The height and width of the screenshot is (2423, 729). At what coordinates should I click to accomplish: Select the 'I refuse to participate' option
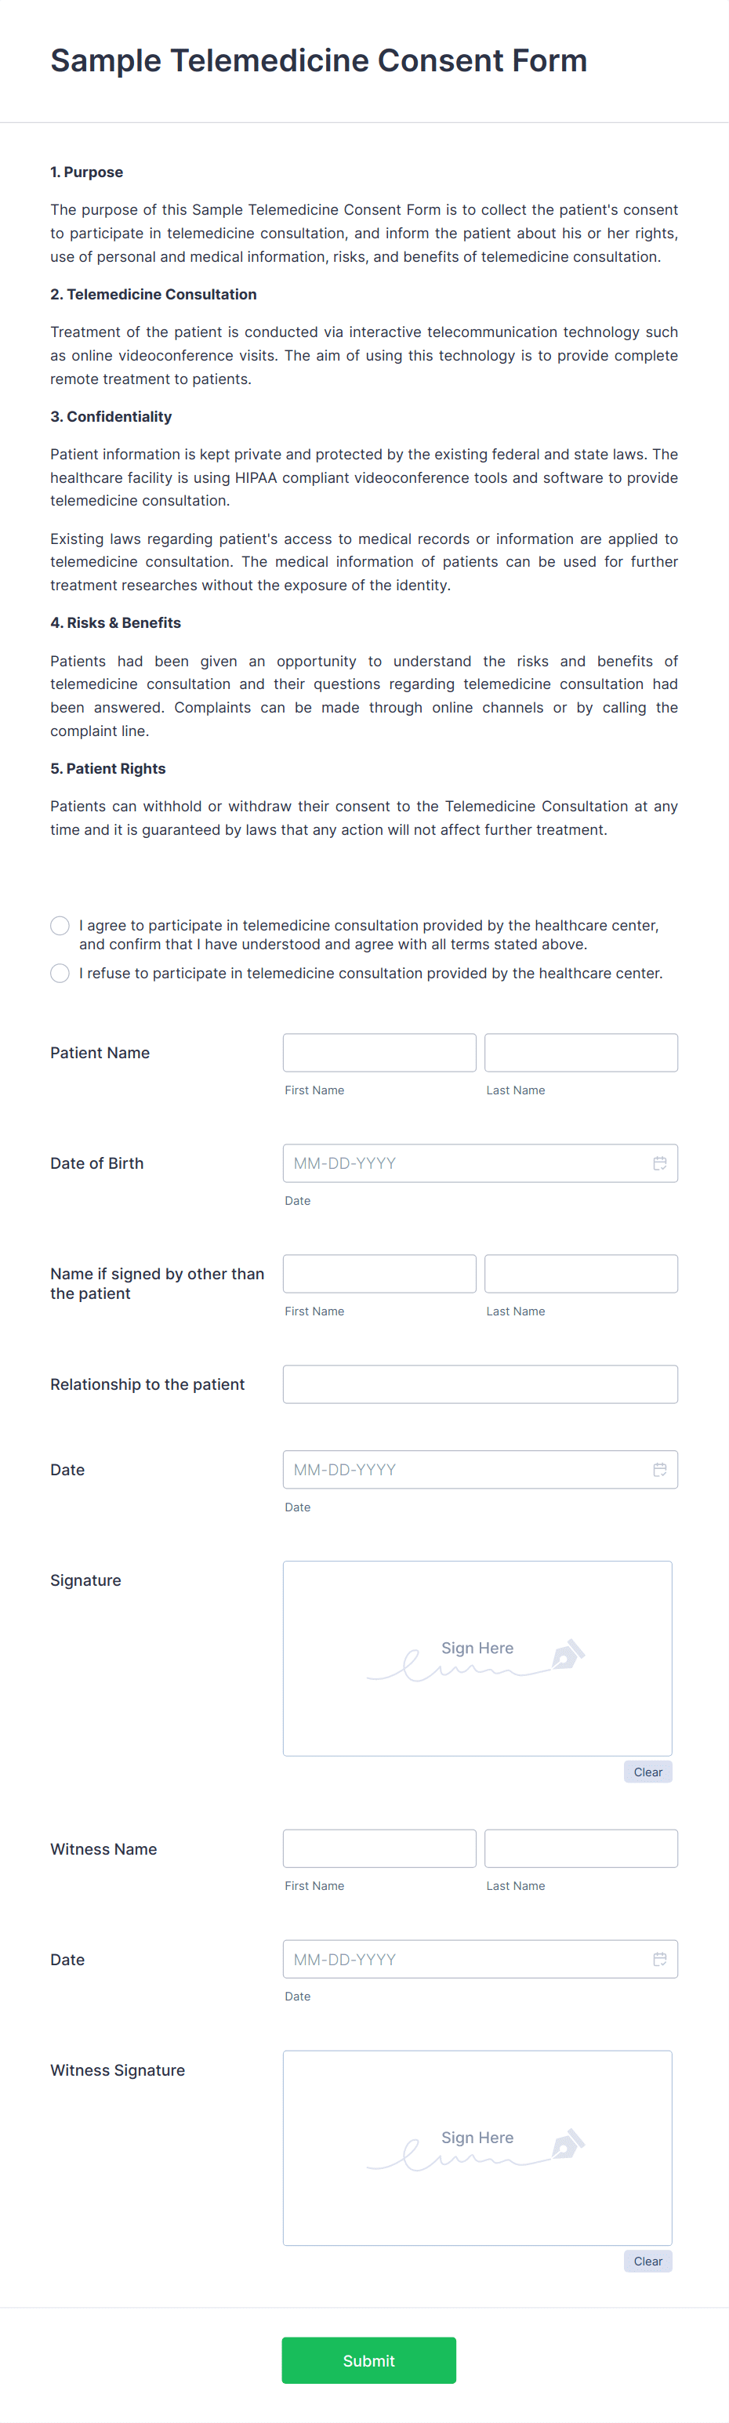(x=60, y=973)
